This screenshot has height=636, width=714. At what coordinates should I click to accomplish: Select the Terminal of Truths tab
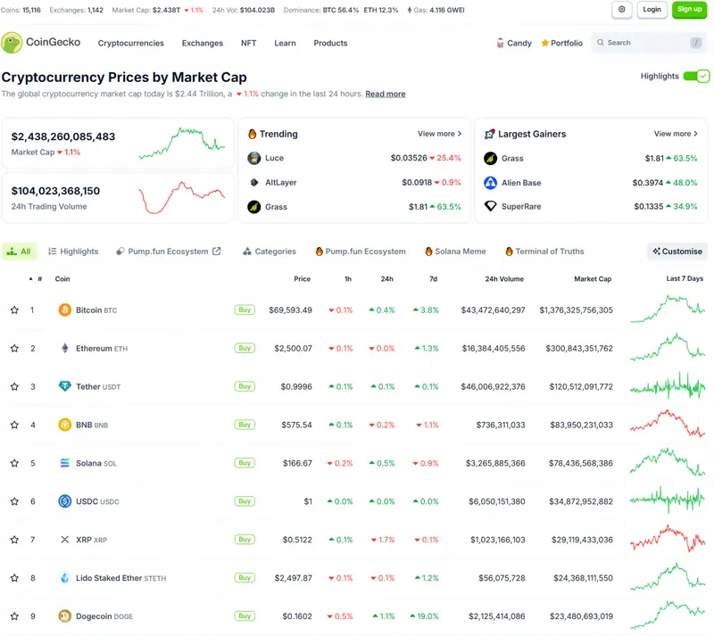[x=544, y=252]
